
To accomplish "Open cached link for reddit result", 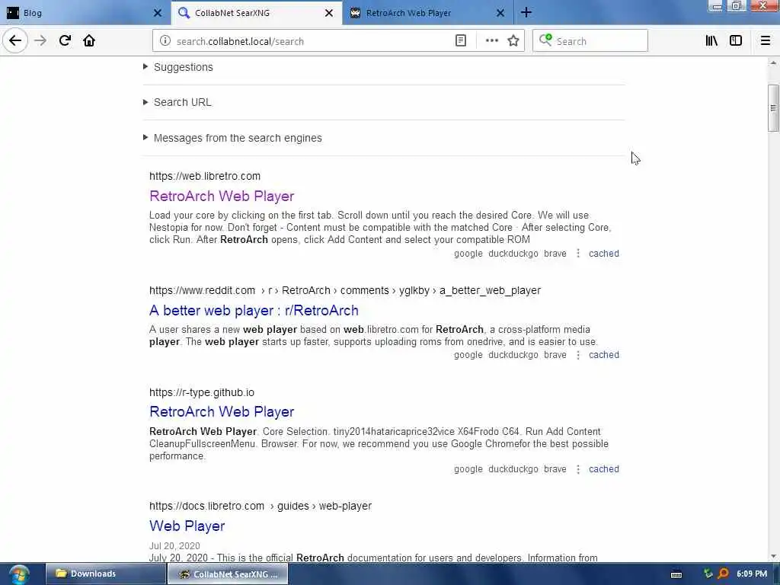I will [x=604, y=355].
